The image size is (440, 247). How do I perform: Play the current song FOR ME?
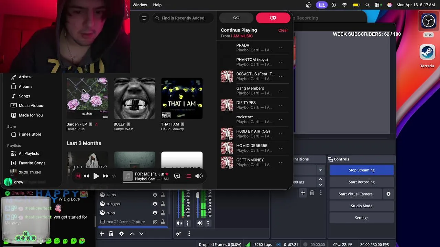pos(96,176)
